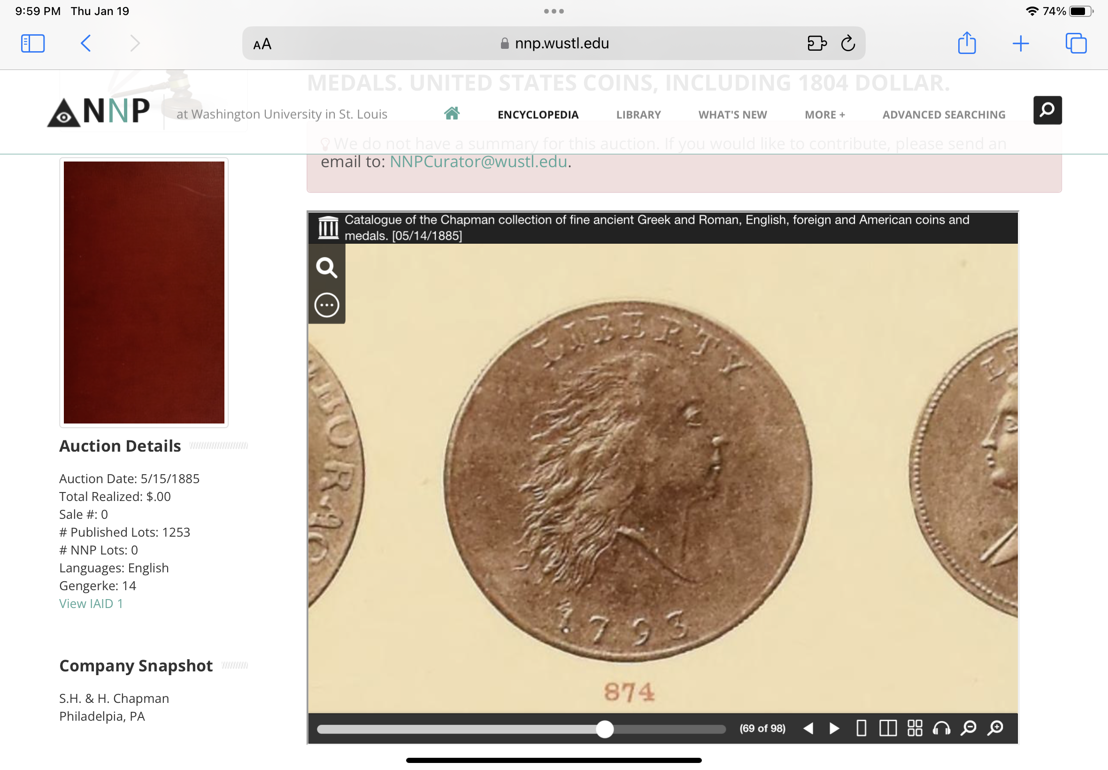Click the Auction Details heading
Viewport: 1108px width, 770px height.
[x=120, y=446]
